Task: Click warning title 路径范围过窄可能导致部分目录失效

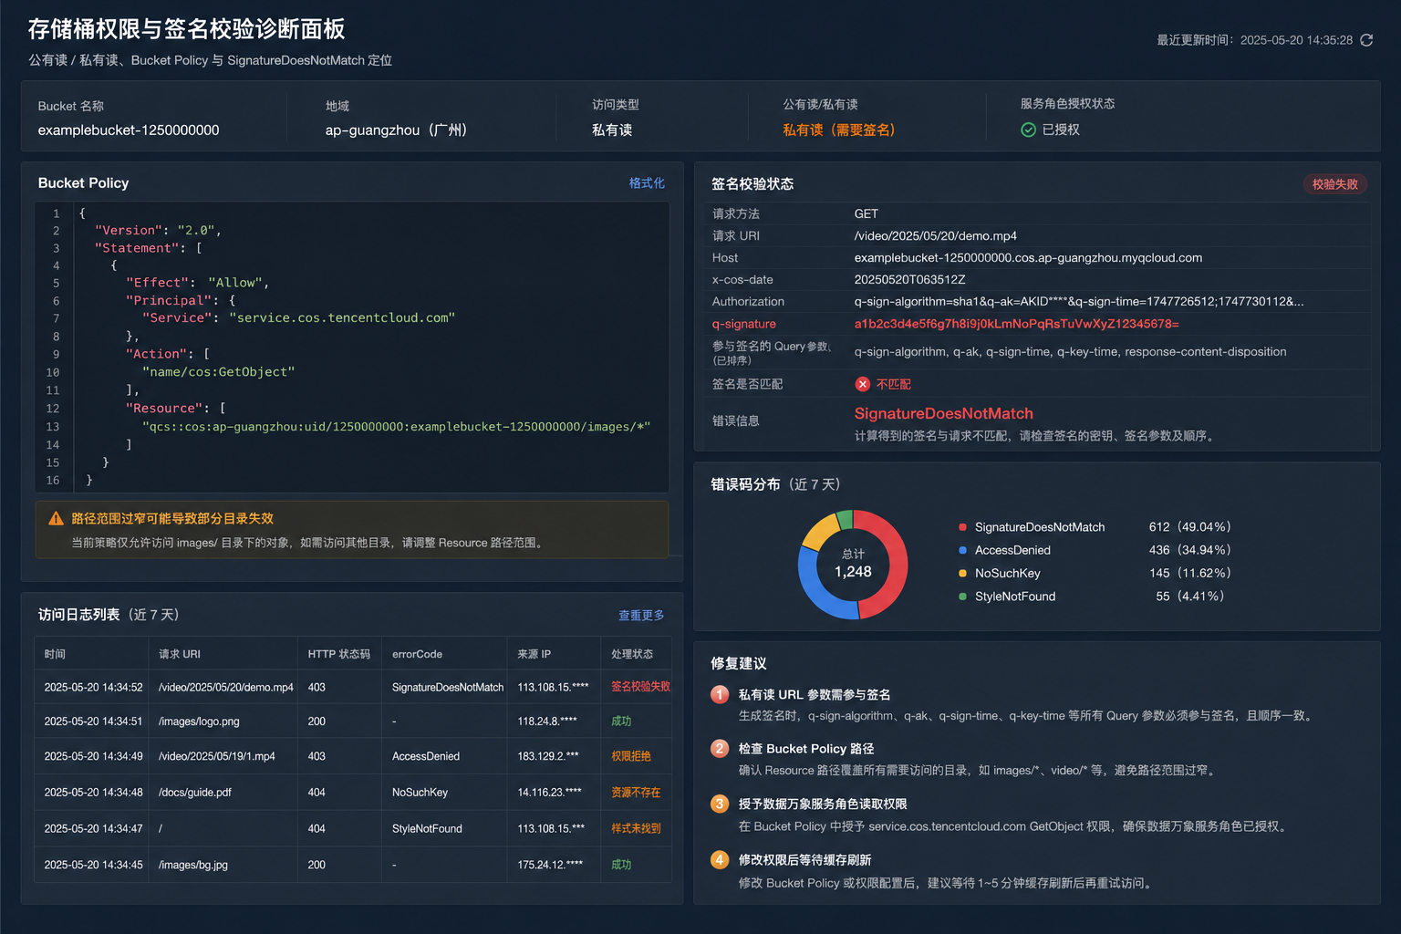Action: pyautogui.click(x=172, y=518)
